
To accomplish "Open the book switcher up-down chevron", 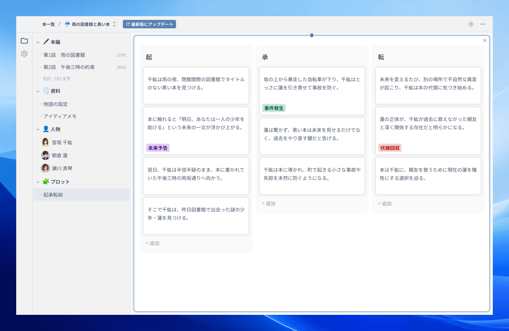I will 114,24.
